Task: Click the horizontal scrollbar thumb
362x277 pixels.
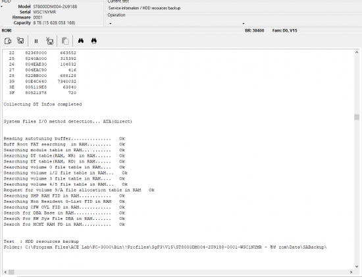Action: (11, 272)
